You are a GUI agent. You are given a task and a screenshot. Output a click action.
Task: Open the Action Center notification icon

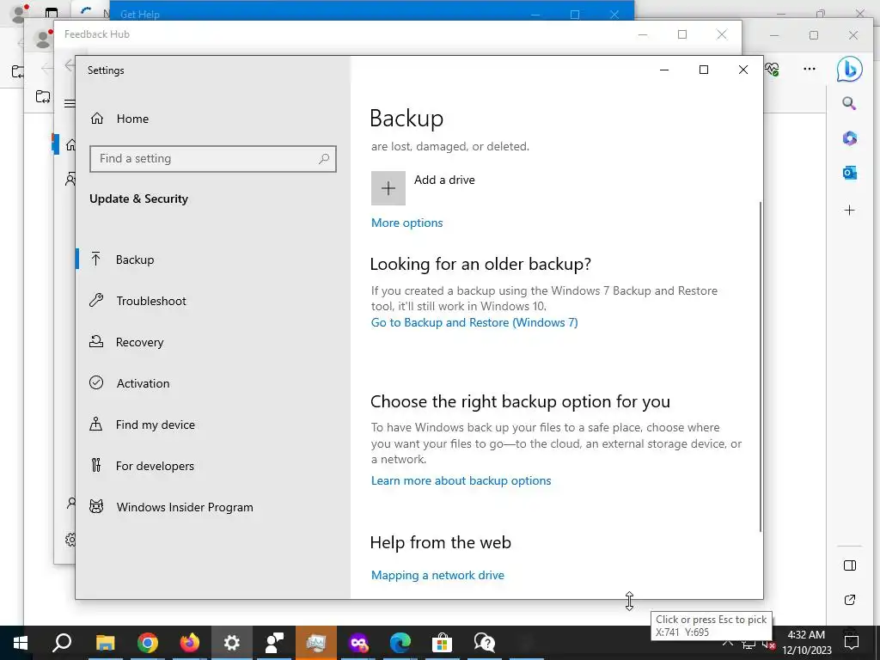(852, 641)
